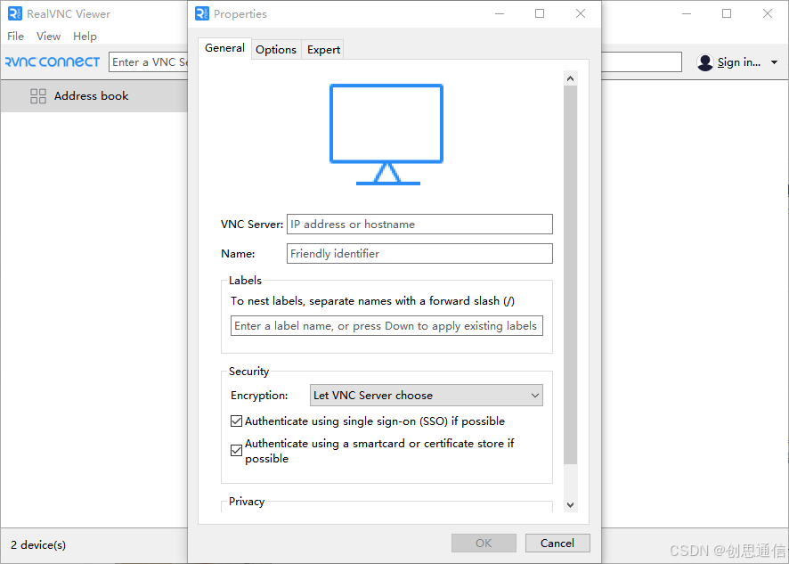This screenshot has height=564, width=789.
Task: Open the Help menu in RealVNC Viewer
Action: [x=85, y=37]
